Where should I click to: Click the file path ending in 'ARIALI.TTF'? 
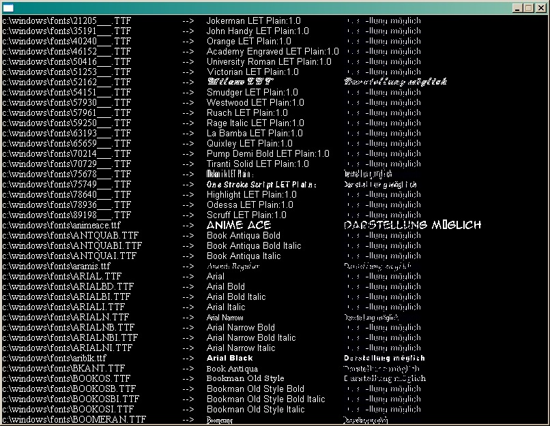point(63,307)
